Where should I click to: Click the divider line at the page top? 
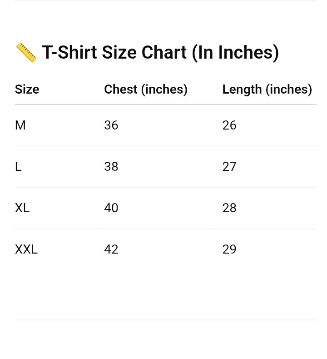click(165, 0)
